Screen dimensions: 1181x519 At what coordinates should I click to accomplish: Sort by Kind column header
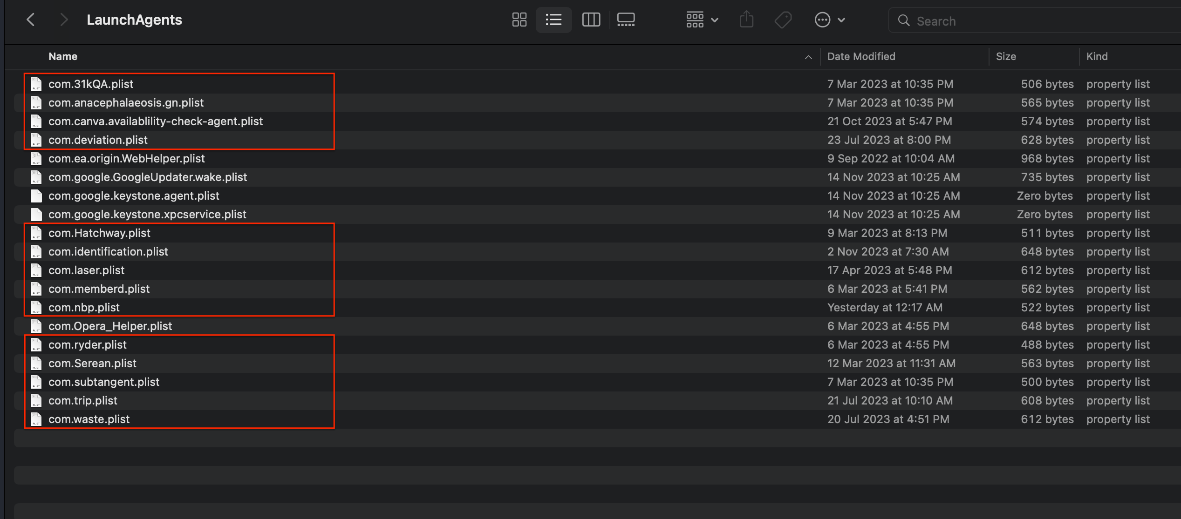point(1097,56)
